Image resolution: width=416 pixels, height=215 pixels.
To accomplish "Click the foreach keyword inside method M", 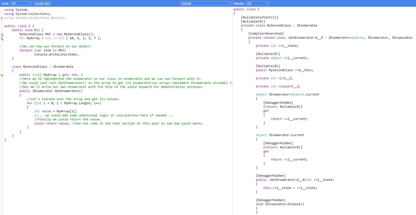I will tap(26, 50).
